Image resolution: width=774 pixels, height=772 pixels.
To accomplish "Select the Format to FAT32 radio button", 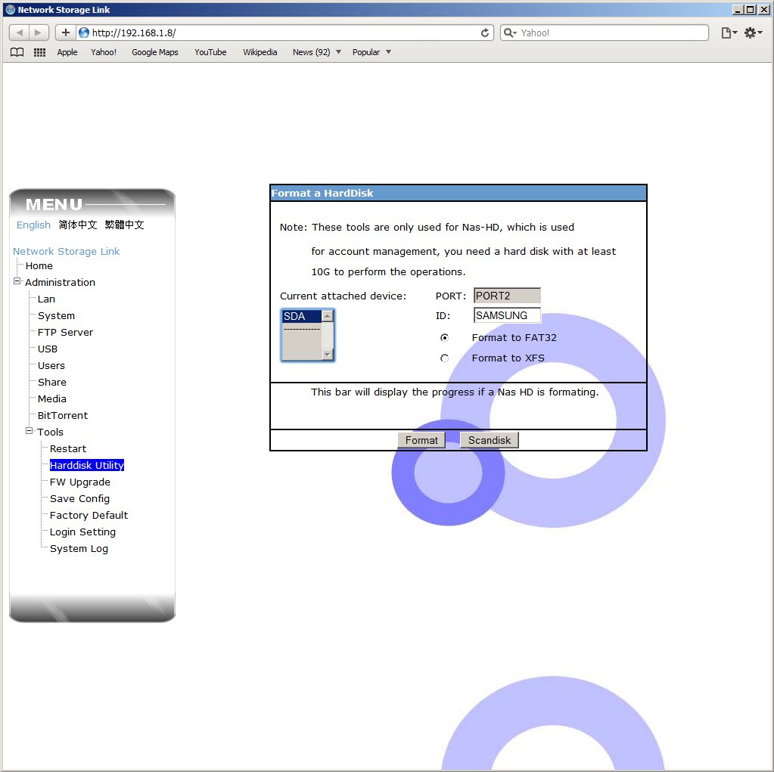I will 444,337.
